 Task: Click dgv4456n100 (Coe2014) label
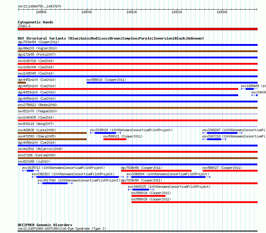37,143
